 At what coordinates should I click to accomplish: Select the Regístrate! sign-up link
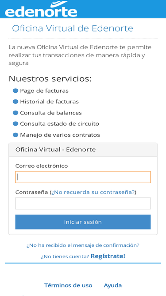point(108,256)
